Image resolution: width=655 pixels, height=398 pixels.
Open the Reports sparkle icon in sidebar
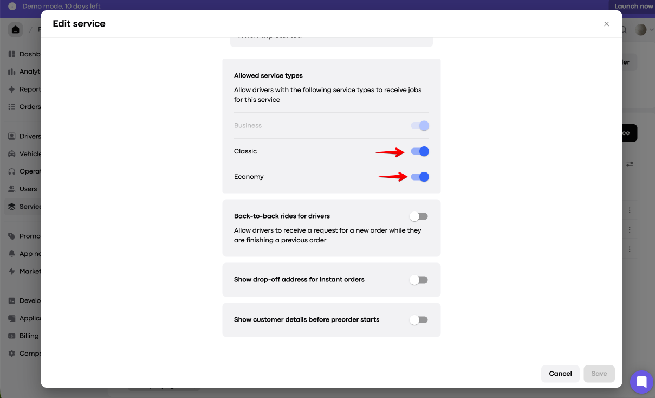point(12,89)
